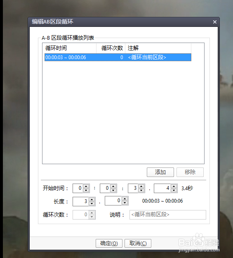Decrease the start time minutes value

(113, 190)
